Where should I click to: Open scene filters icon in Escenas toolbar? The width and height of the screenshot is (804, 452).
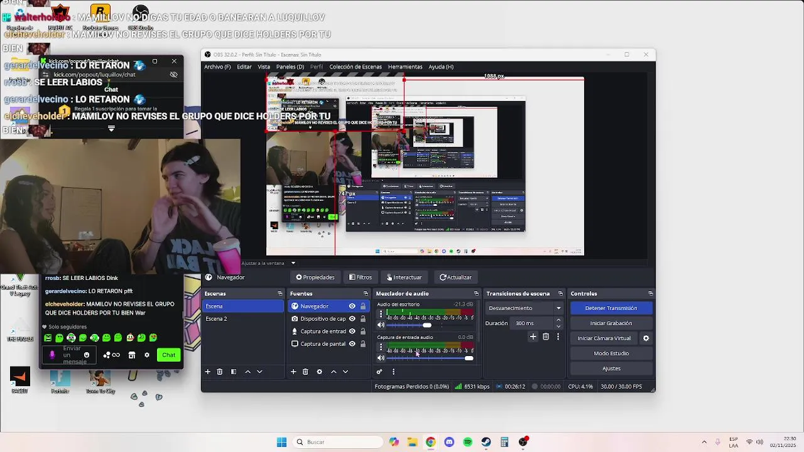click(x=234, y=372)
